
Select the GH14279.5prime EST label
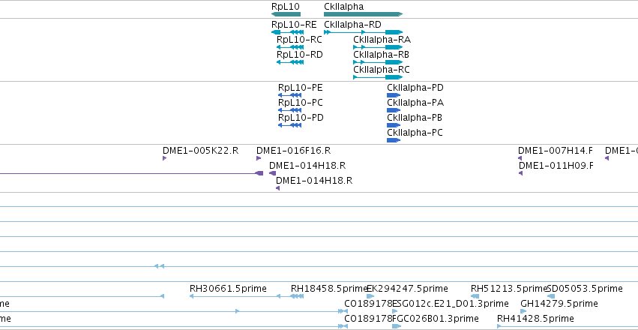[x=559, y=304]
